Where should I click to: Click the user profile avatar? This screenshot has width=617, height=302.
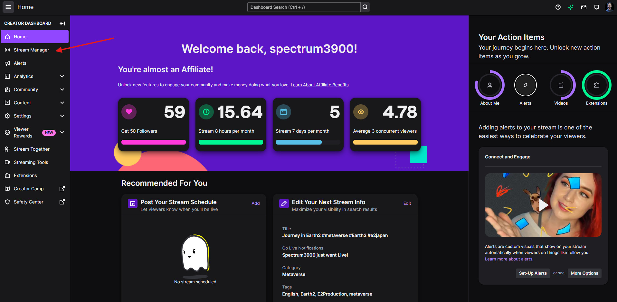click(609, 7)
